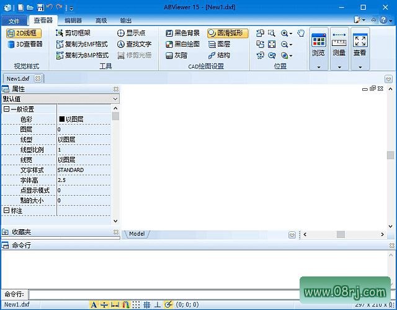Click 复制为BMP格式
Screen dimensions: 397x310
[83, 55]
